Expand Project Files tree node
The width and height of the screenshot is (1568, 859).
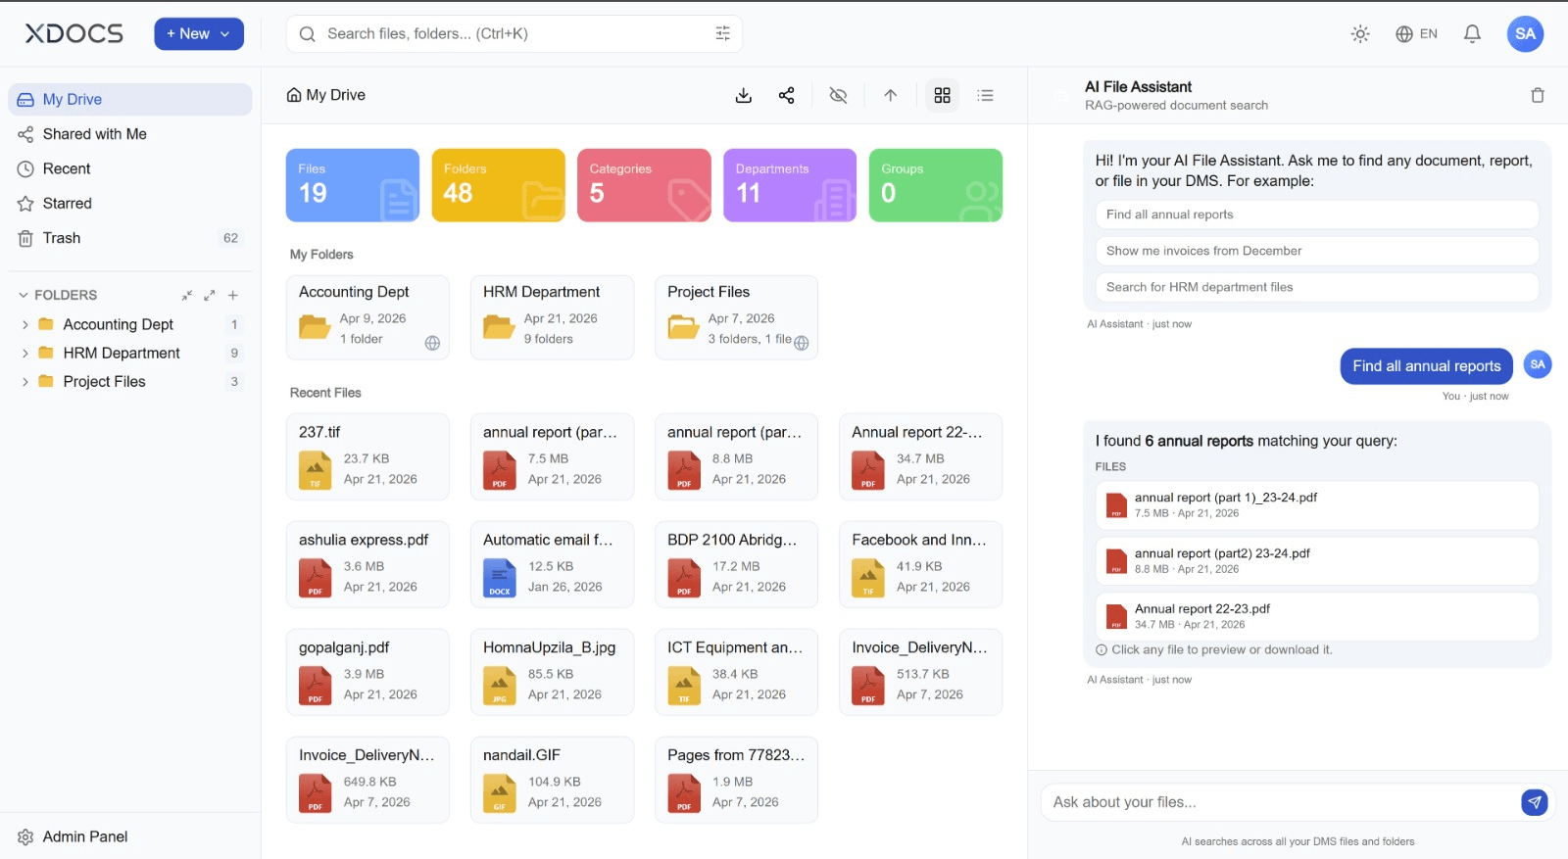[x=24, y=381]
